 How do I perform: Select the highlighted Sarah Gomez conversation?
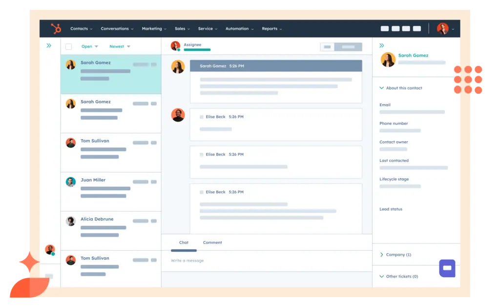point(111,74)
